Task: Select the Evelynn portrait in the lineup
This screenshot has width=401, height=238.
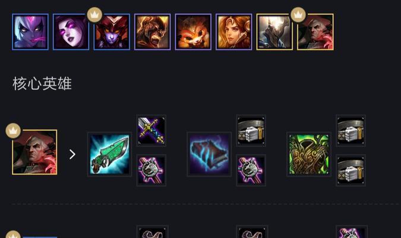Action: pos(30,32)
